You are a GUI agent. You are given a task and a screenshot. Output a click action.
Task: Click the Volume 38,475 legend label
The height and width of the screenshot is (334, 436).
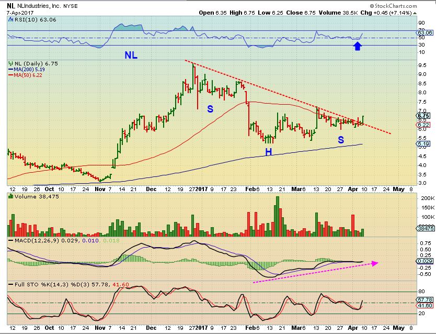pos(37,196)
